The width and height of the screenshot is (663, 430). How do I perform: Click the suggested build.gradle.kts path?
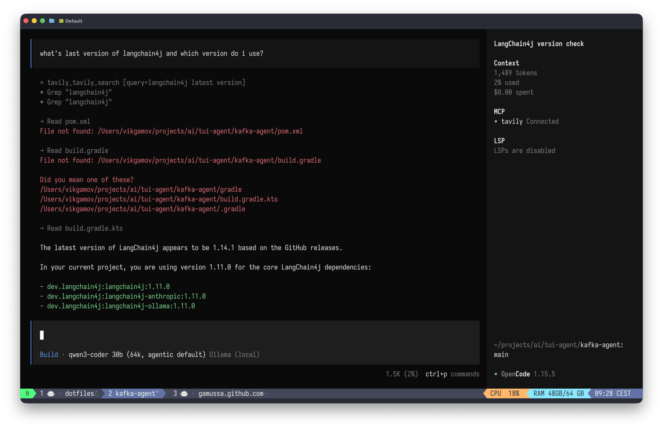click(x=159, y=199)
